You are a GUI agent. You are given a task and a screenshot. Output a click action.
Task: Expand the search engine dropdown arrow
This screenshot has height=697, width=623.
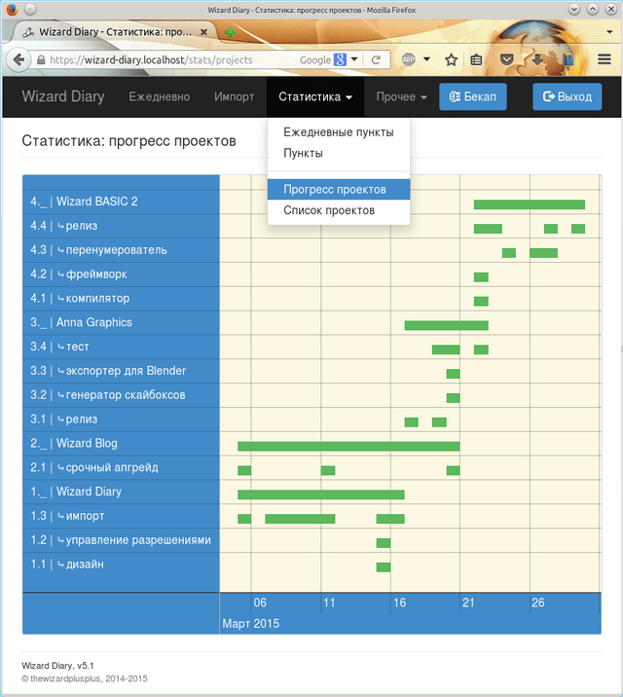(354, 59)
